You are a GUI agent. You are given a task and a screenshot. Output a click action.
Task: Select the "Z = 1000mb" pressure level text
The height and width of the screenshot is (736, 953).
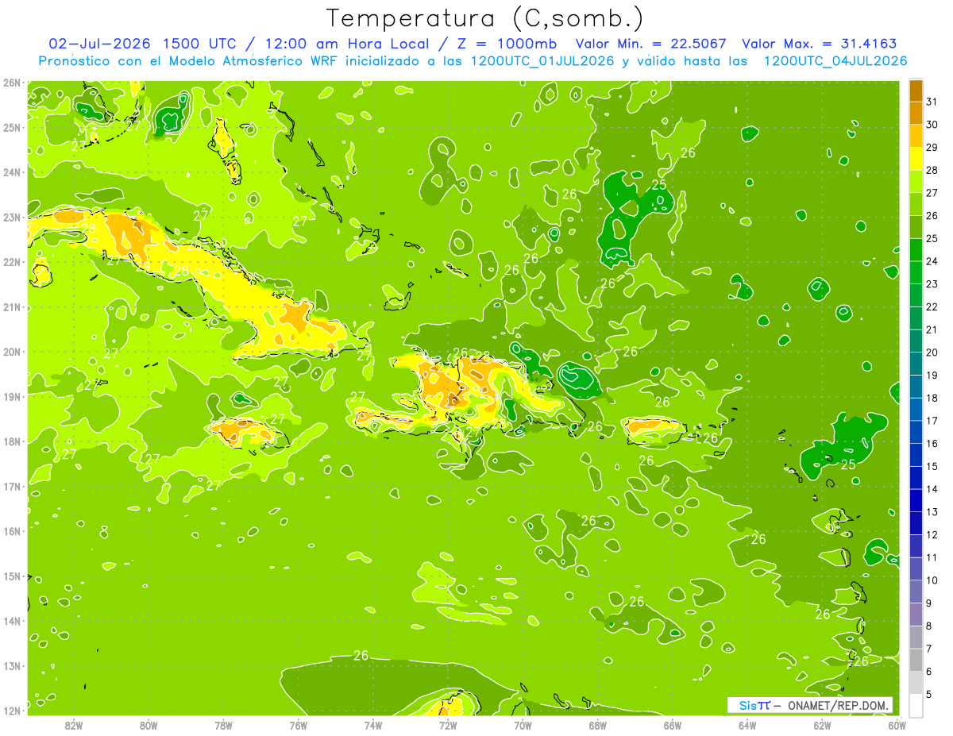(504, 44)
